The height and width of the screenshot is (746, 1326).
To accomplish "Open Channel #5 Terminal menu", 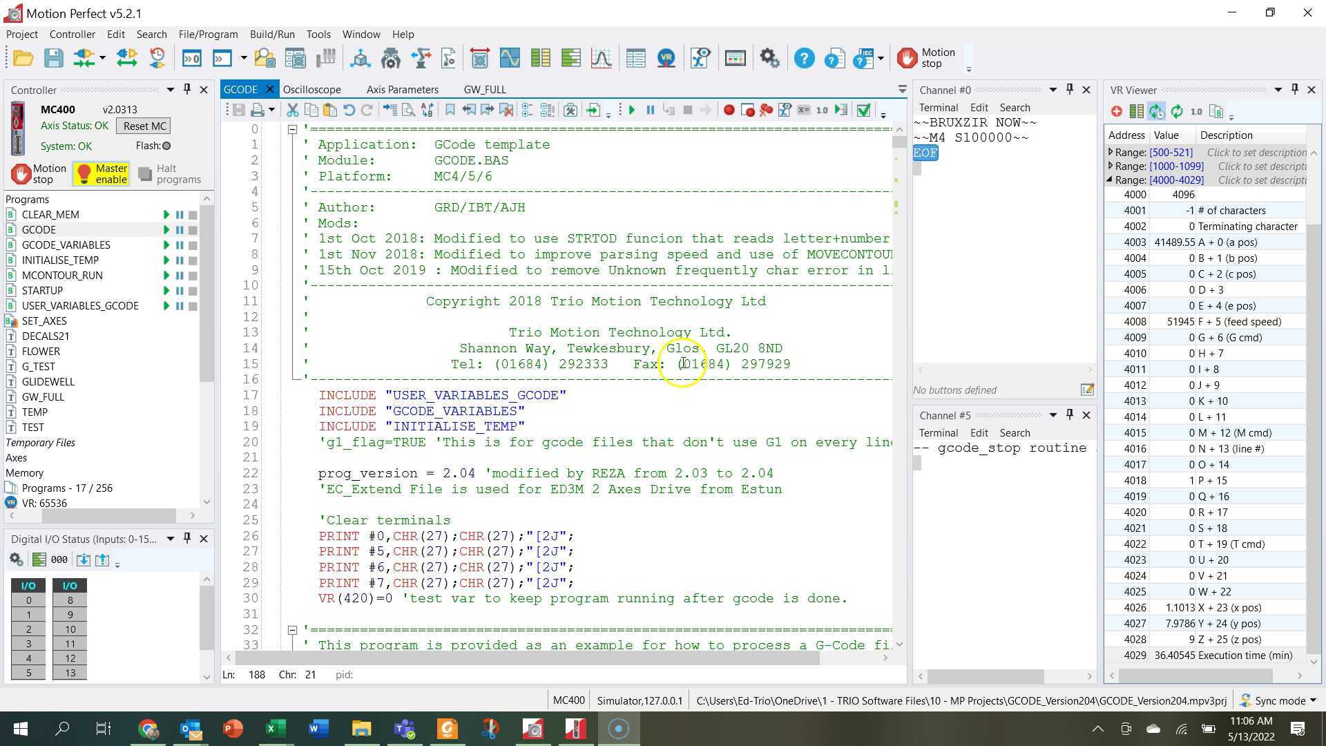I will (938, 432).
